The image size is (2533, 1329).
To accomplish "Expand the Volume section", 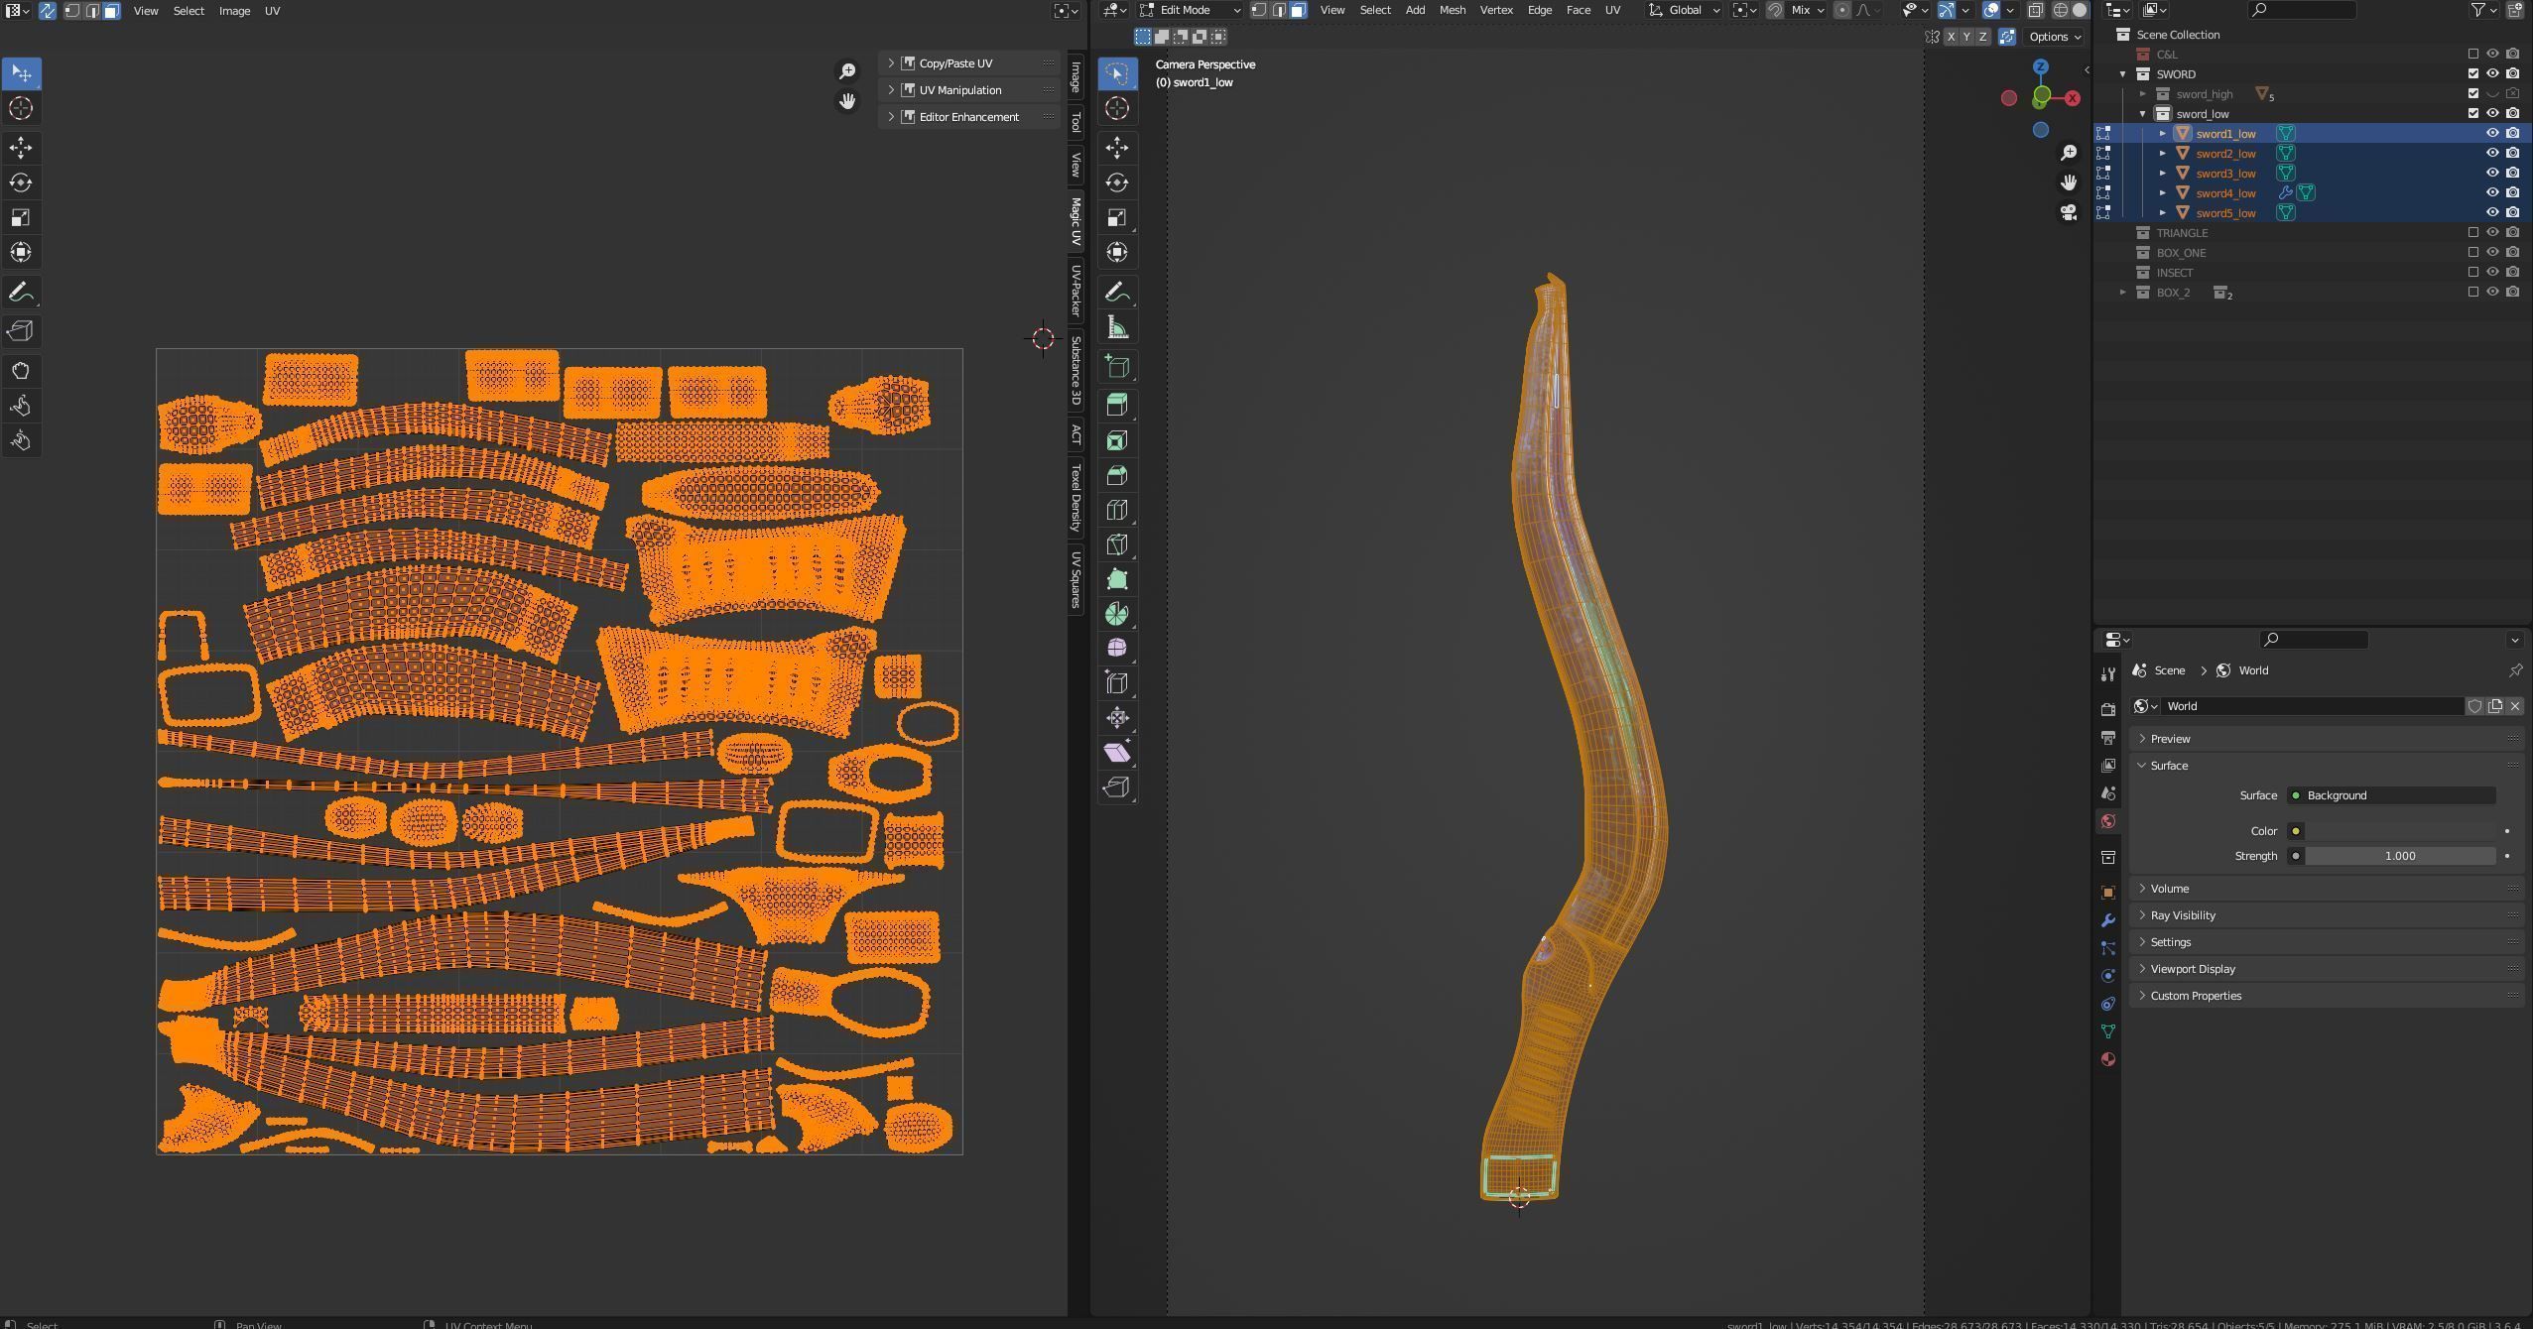I will pos(2326,889).
